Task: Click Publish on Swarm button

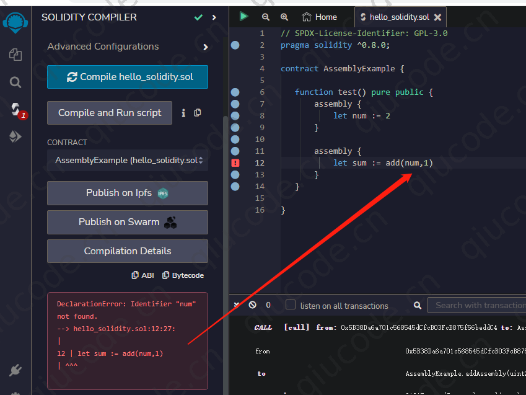Action: point(128,222)
